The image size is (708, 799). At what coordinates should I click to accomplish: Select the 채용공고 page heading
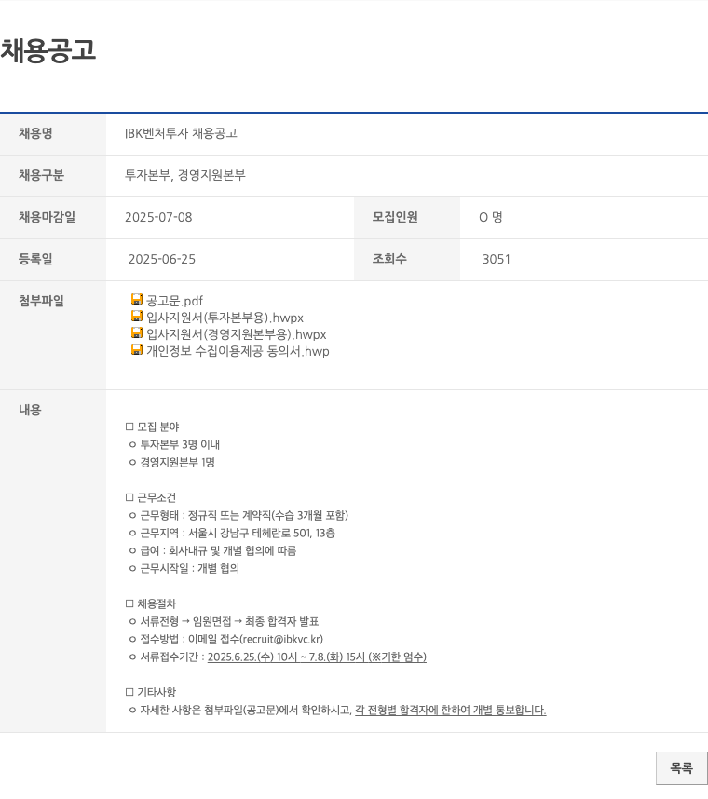pyautogui.click(x=48, y=50)
